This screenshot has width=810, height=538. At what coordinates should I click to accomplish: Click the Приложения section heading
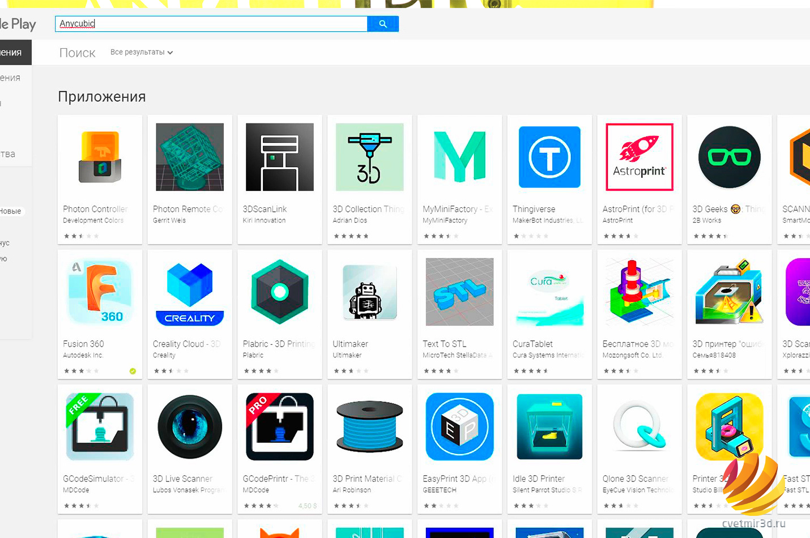coord(102,97)
